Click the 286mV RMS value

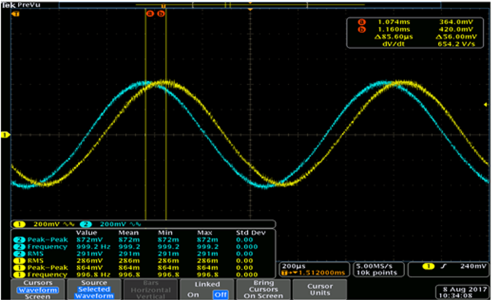point(89,260)
